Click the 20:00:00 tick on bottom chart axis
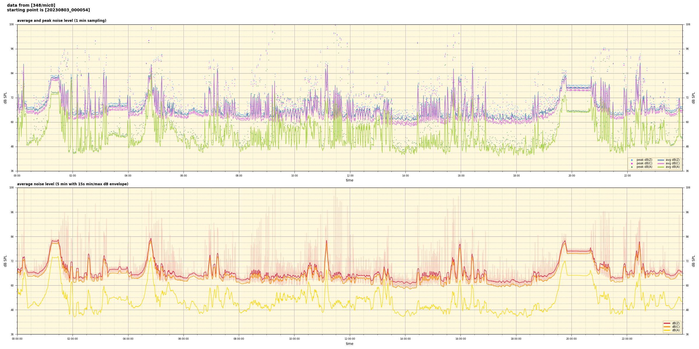This screenshot has width=699, height=349. click(571, 339)
